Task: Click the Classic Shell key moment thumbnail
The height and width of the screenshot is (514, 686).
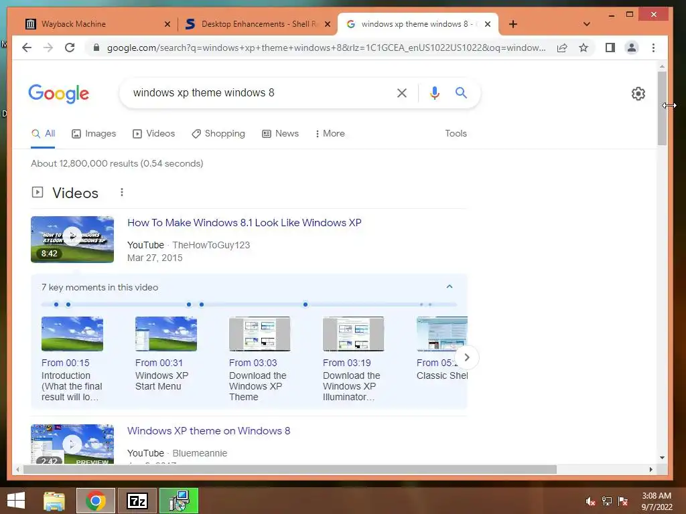Action: pyautogui.click(x=442, y=334)
